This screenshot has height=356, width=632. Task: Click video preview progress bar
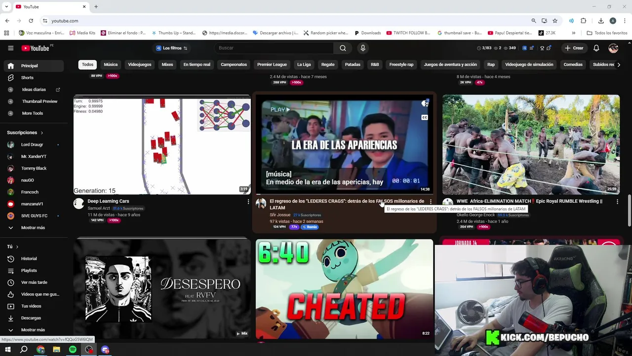tap(344, 194)
